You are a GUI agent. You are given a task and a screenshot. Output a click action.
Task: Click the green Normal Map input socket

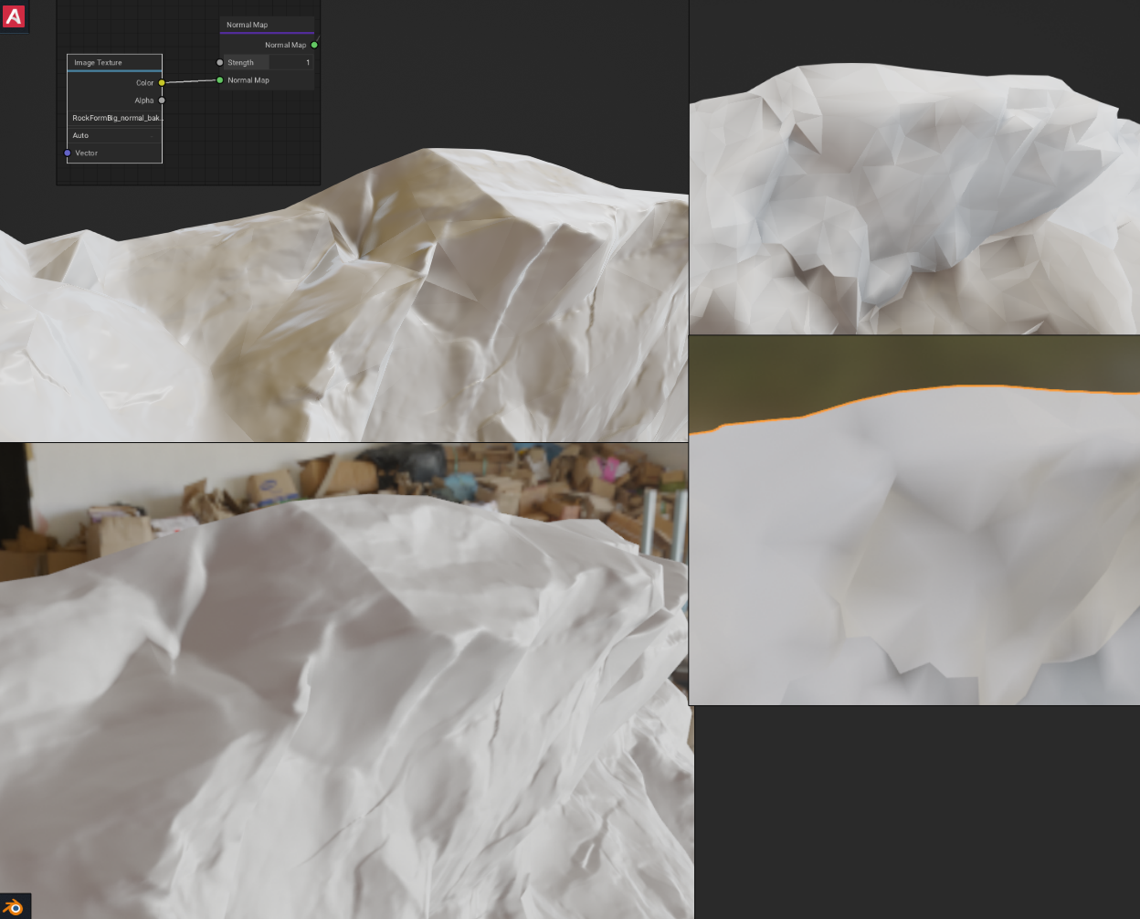(x=219, y=79)
